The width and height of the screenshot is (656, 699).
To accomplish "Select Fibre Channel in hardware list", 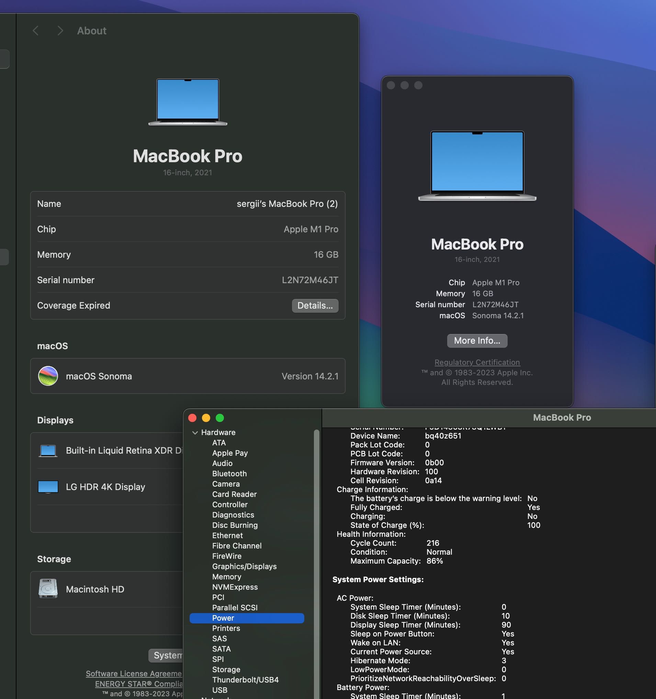I will pos(237,546).
